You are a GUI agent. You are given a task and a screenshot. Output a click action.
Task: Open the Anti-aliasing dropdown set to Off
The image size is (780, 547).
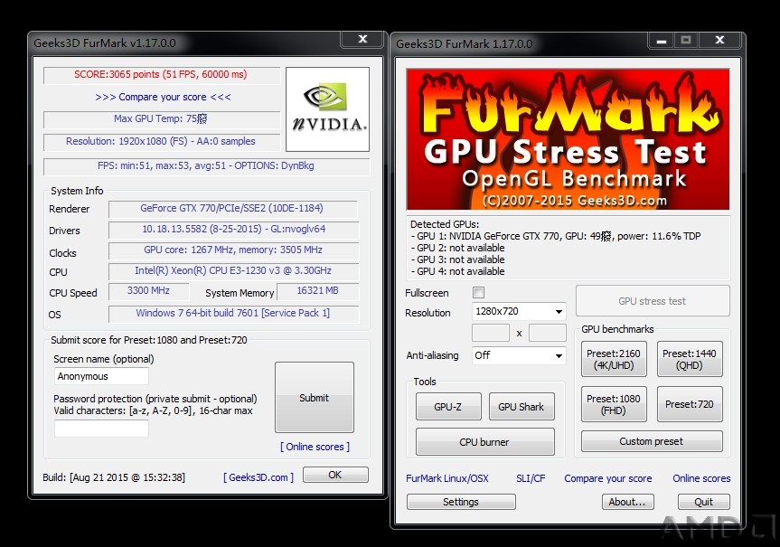point(519,355)
